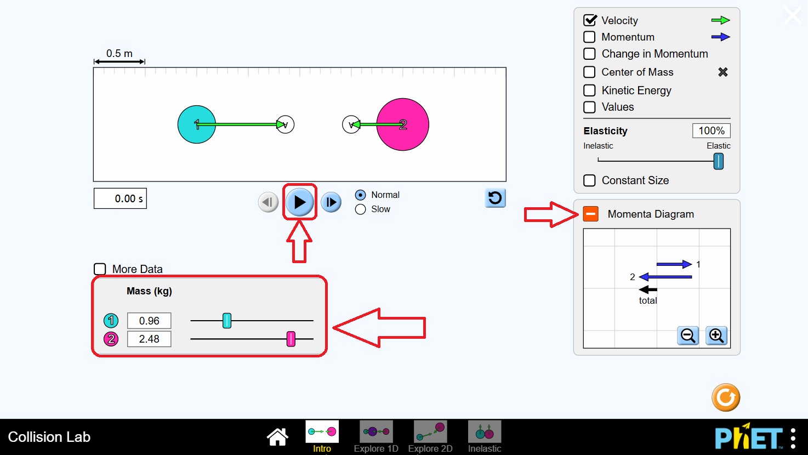
Task: Click the Elastic label under the slider
Action: point(718,146)
